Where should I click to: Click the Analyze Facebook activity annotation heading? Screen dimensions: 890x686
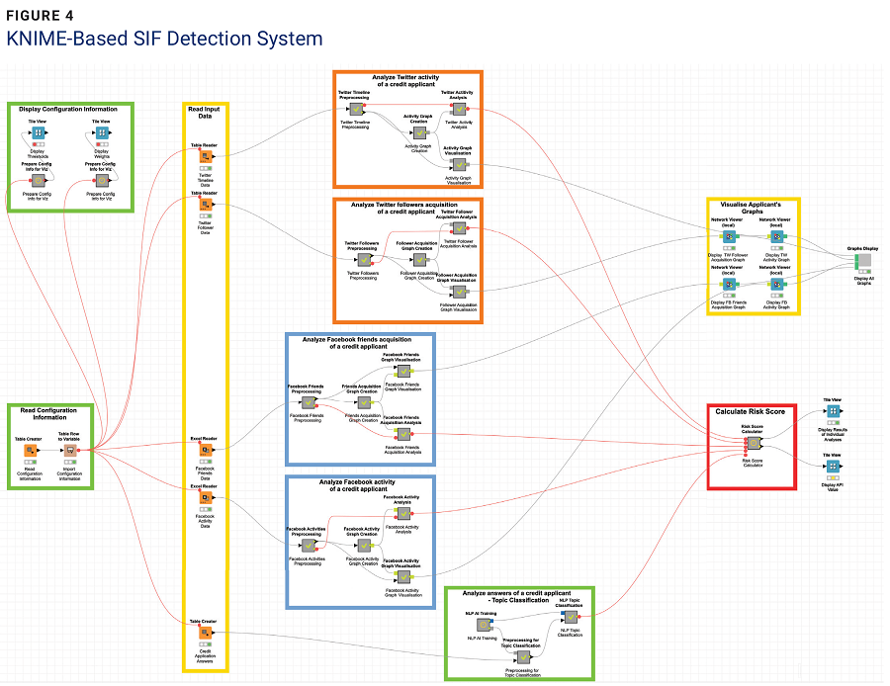click(x=358, y=485)
